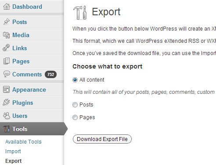Click the Dashboard house icon
Viewport: 216px width, 165px height.
coord(7,7)
